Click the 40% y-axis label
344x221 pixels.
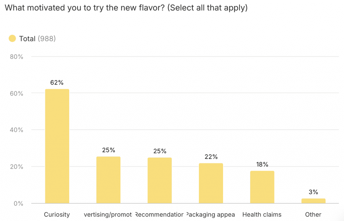coord(16,130)
